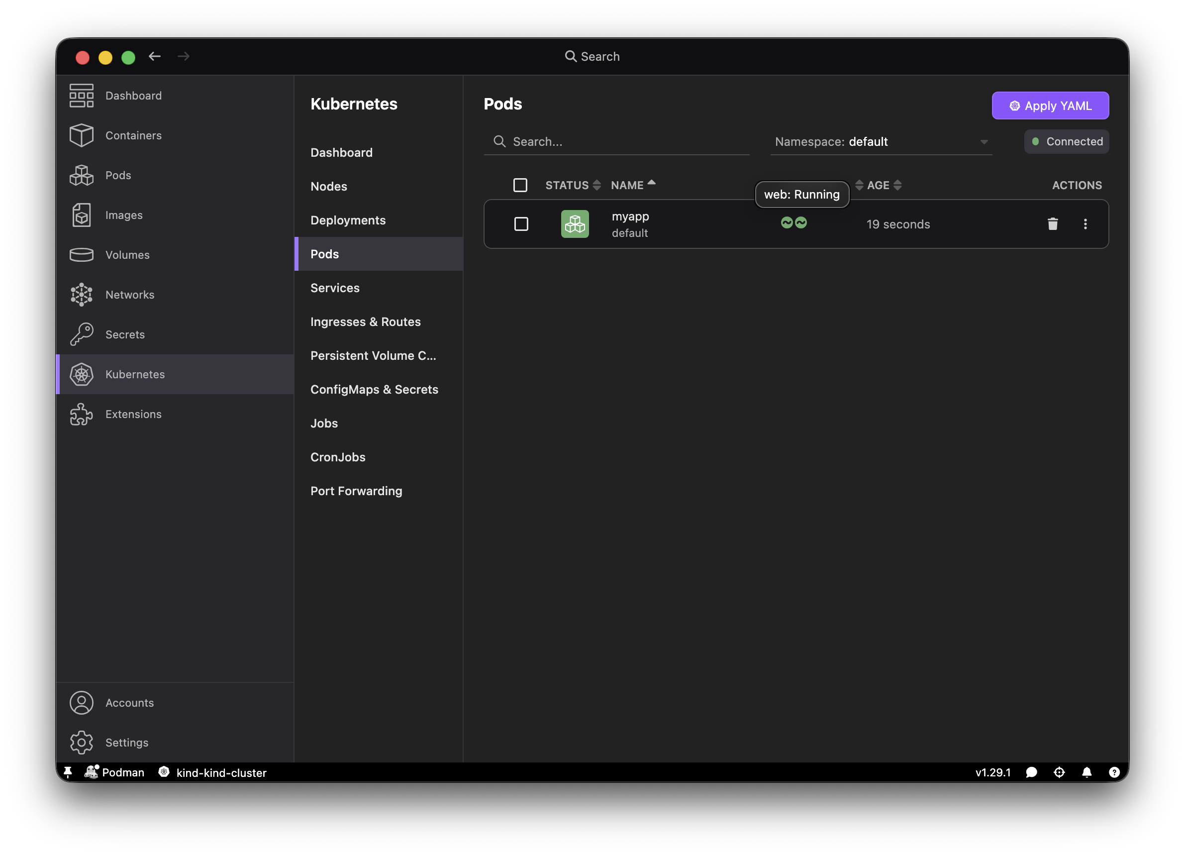Viewport: 1185px width, 856px height.
Task: Sort pods by AGE column
Action: (884, 185)
